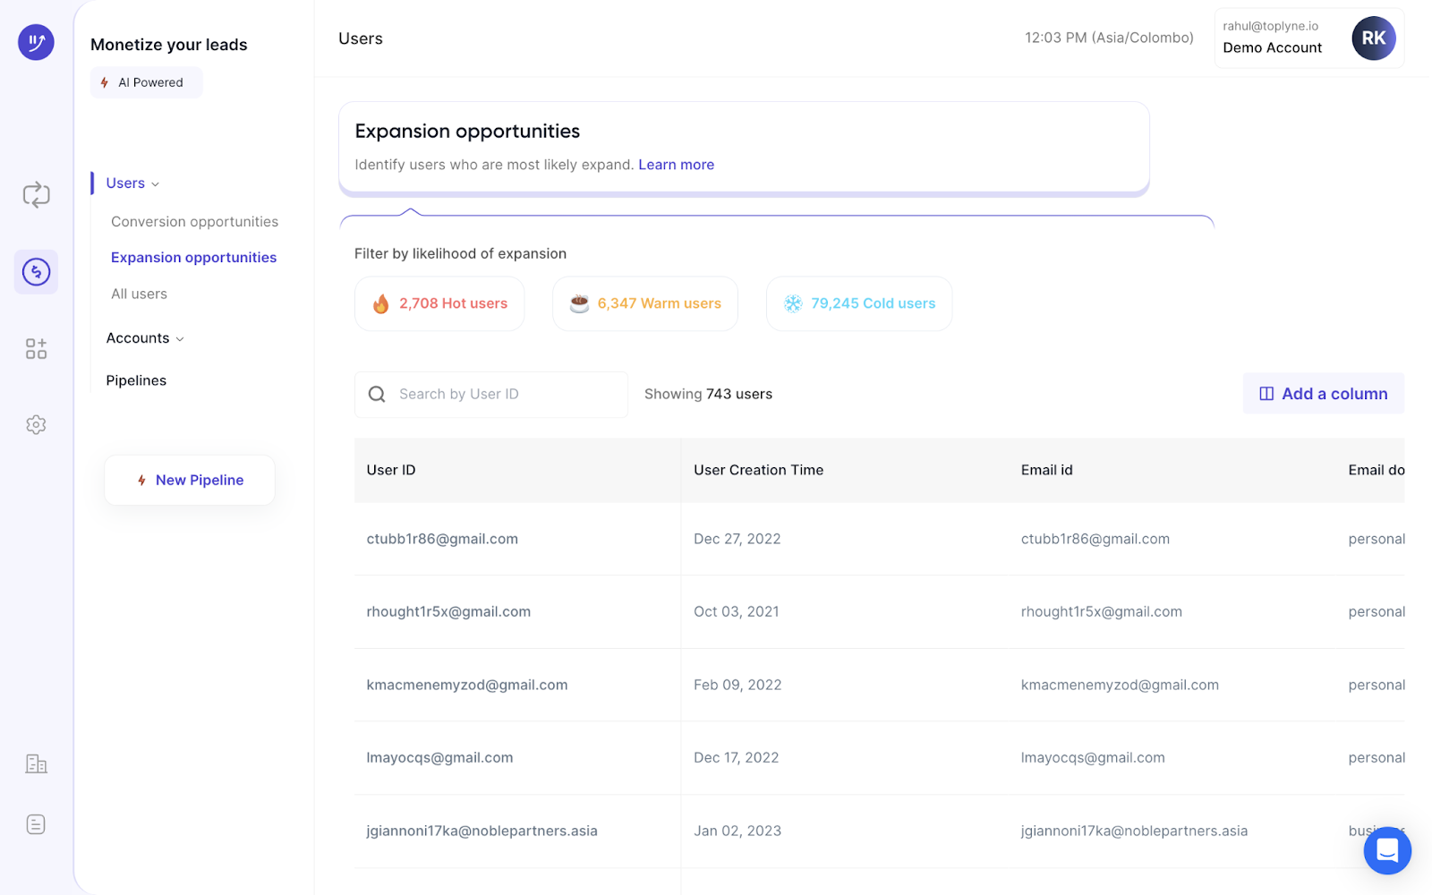Go to All users section
The height and width of the screenshot is (895, 1432).
139,294
